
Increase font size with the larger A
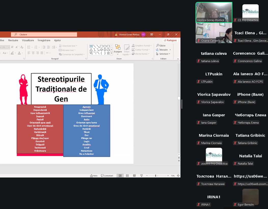[x=13, y=47]
